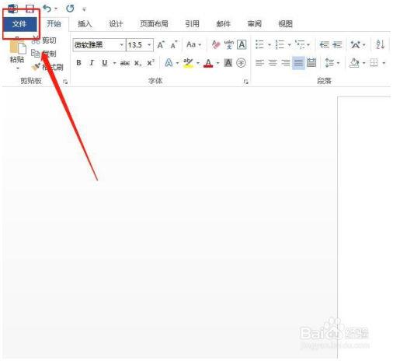Switch to the 插入 ribbon tab
393x361 pixels.
pyautogui.click(x=85, y=24)
